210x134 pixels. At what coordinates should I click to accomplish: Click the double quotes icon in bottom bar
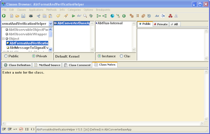15,129
